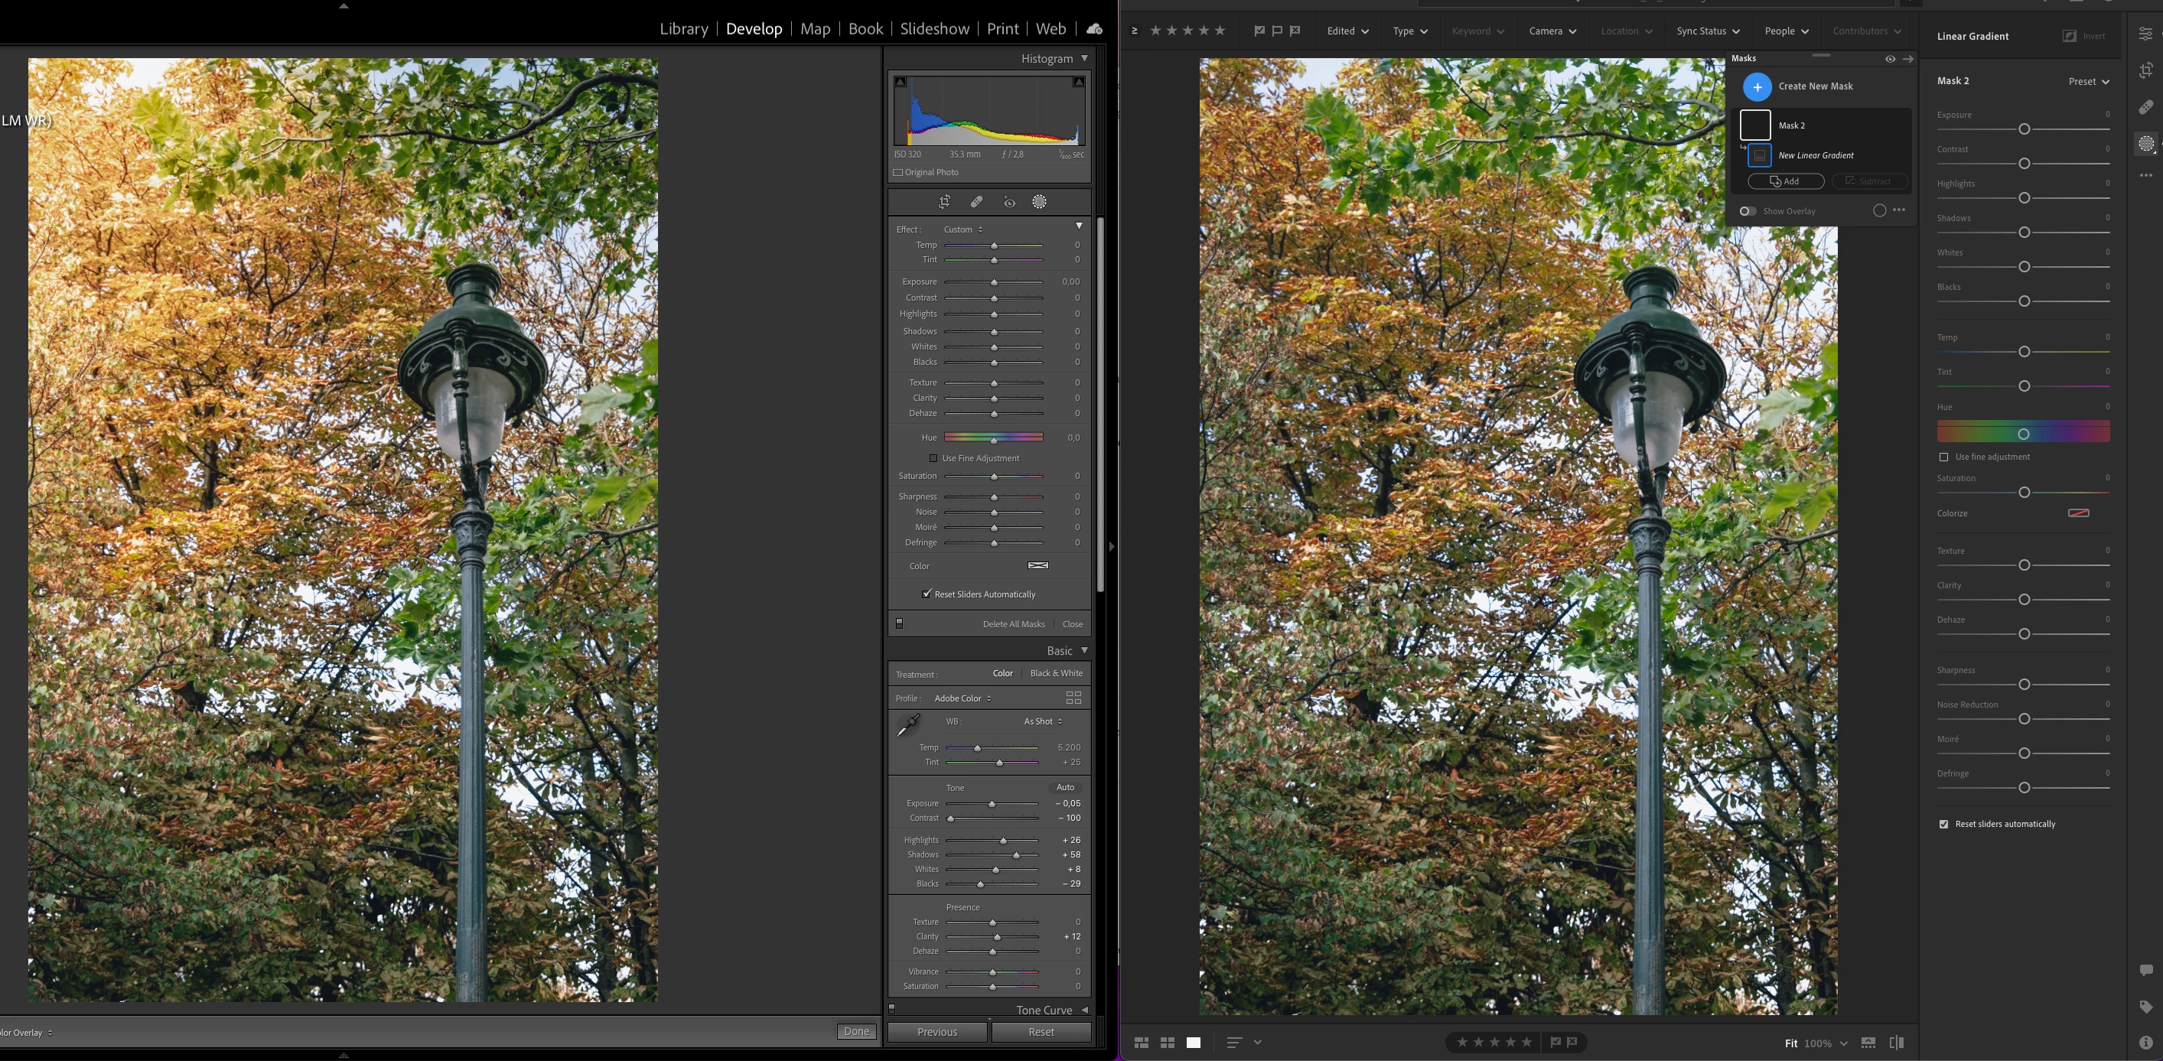Select the Healing bandage tool in Develop
2163x1061 pixels.
(976, 201)
